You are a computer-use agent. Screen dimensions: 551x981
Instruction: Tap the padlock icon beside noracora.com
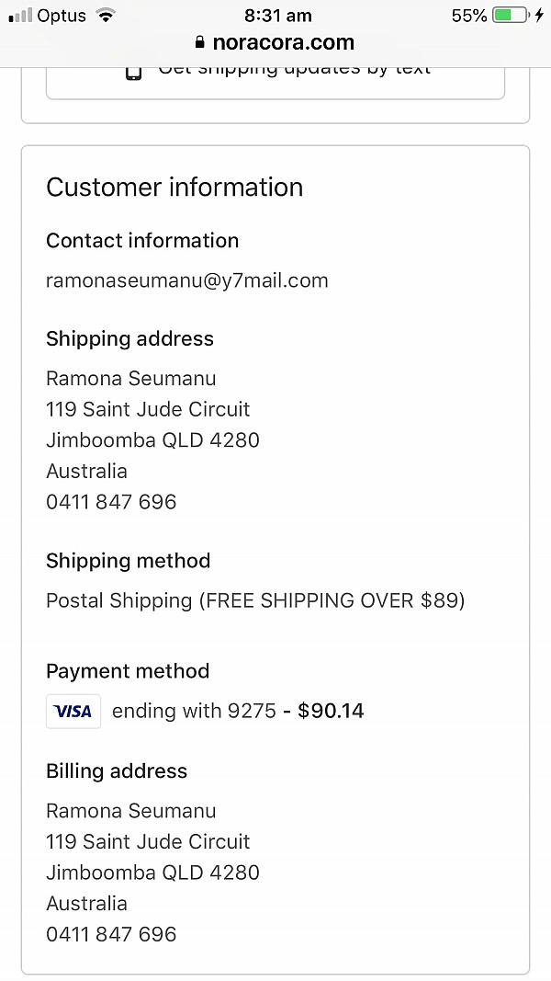[x=199, y=42]
